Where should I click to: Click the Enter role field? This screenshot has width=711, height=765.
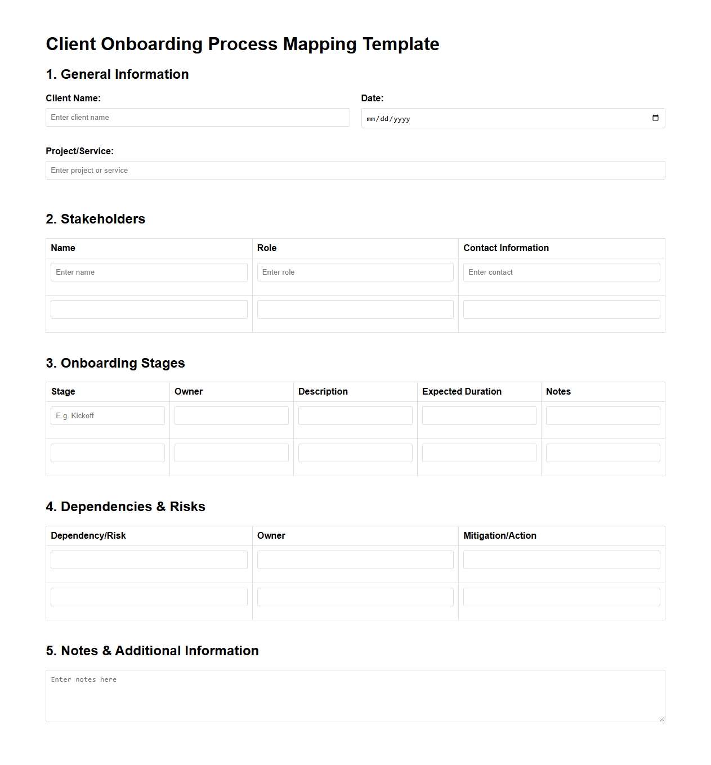click(355, 272)
